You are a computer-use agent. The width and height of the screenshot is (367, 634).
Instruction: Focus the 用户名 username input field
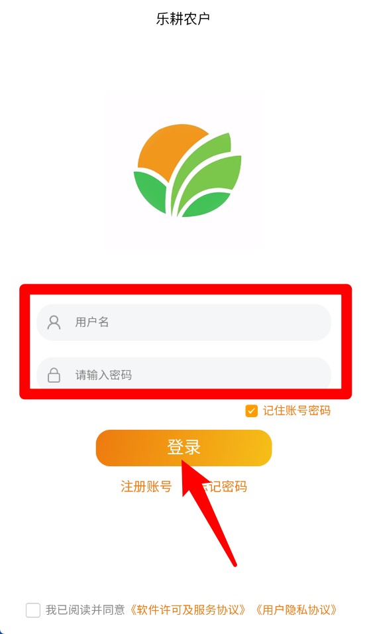[183, 322]
